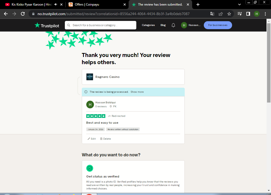Image resolution: width=271 pixels, height=195 pixels.
Task: Click the page vertical scrollbar thumb
Action: coord(269,63)
